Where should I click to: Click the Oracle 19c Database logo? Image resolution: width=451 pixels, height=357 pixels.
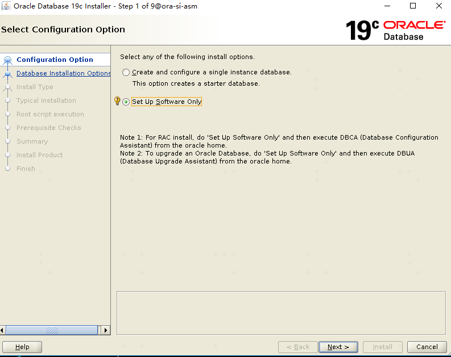[x=395, y=30]
